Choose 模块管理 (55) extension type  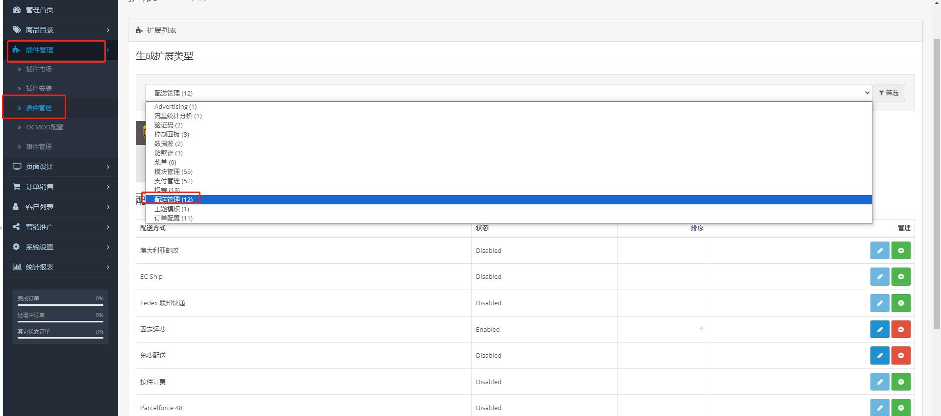coord(173,171)
